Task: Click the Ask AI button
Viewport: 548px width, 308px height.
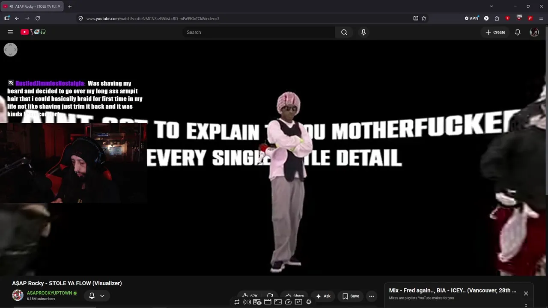Action: [323, 296]
